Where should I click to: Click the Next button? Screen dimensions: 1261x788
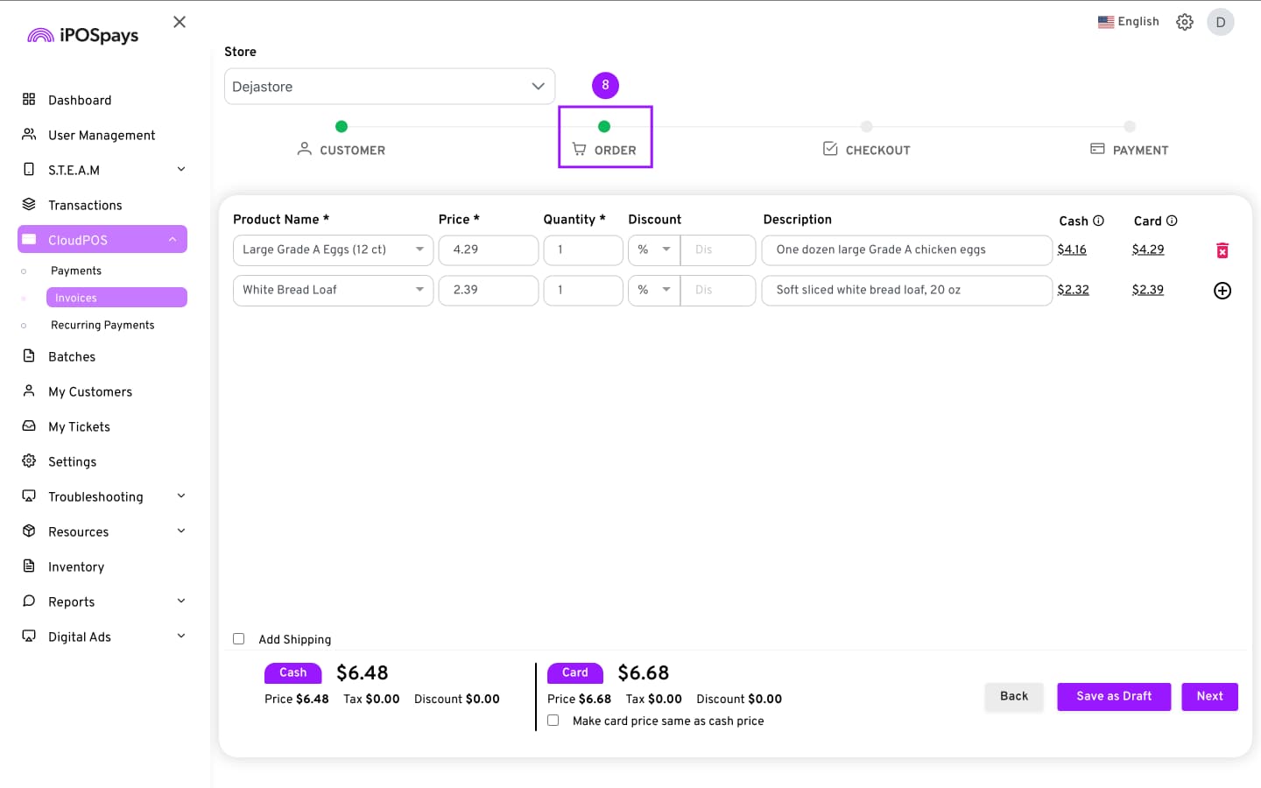pyautogui.click(x=1209, y=696)
